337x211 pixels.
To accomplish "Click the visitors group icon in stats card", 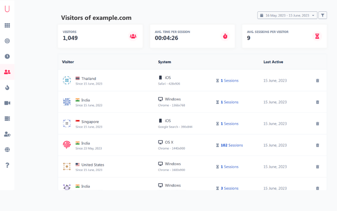I will pyautogui.click(x=133, y=36).
